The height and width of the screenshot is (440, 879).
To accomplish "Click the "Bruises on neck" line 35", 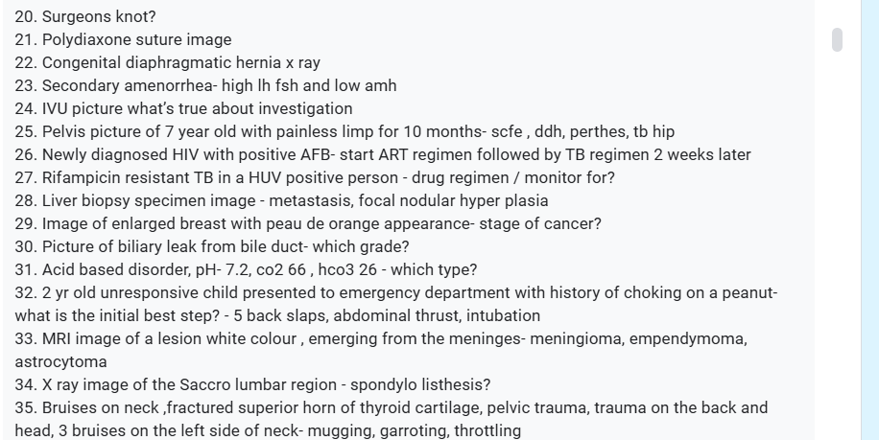I will pyautogui.click(x=392, y=419).
